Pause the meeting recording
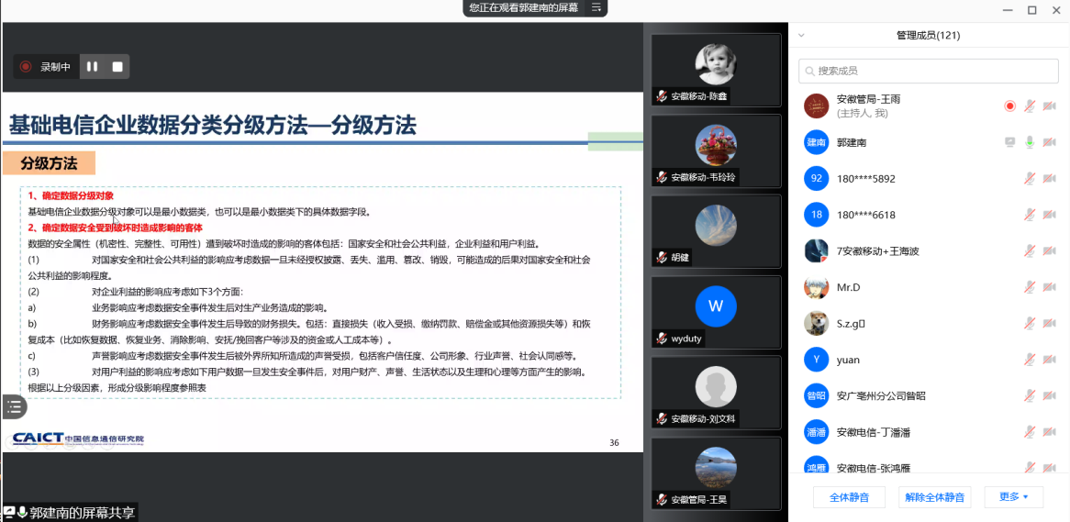Viewport: 1070px width, 522px height. click(92, 67)
